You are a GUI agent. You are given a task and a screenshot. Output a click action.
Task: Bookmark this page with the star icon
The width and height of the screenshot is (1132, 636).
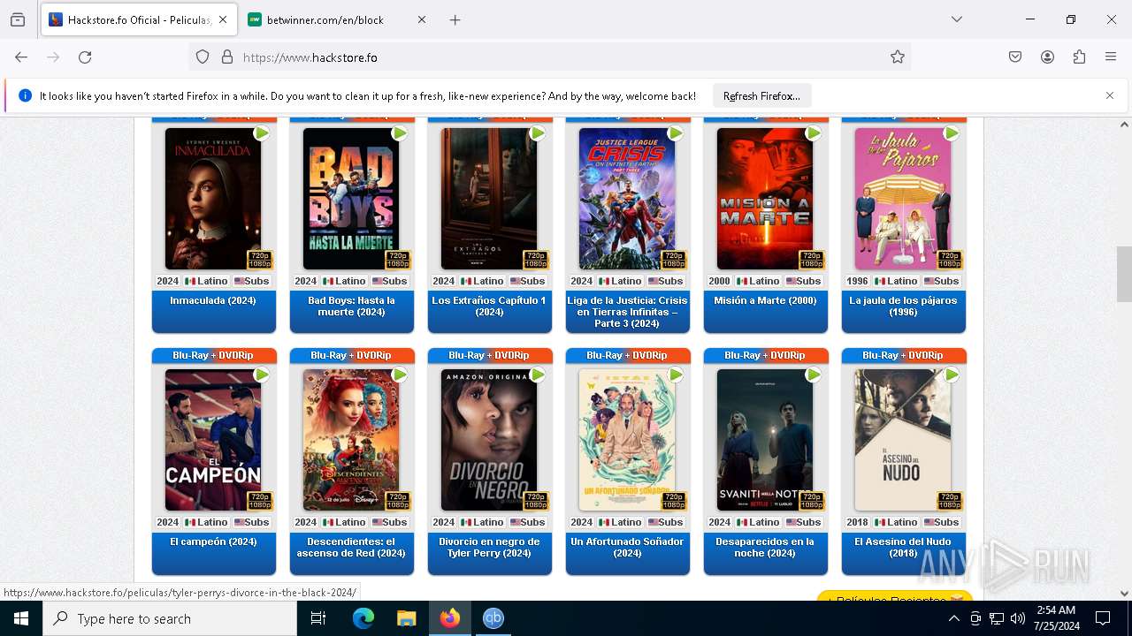(x=898, y=57)
